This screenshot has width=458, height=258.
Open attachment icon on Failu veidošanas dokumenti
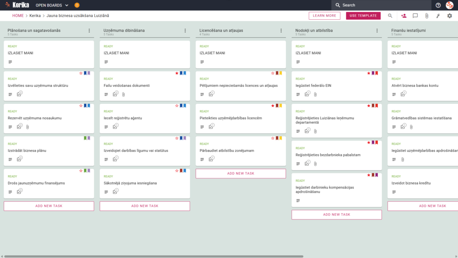tap(123, 95)
